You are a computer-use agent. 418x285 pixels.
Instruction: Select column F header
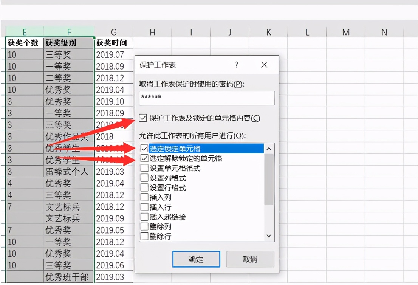pyautogui.click(x=69, y=32)
